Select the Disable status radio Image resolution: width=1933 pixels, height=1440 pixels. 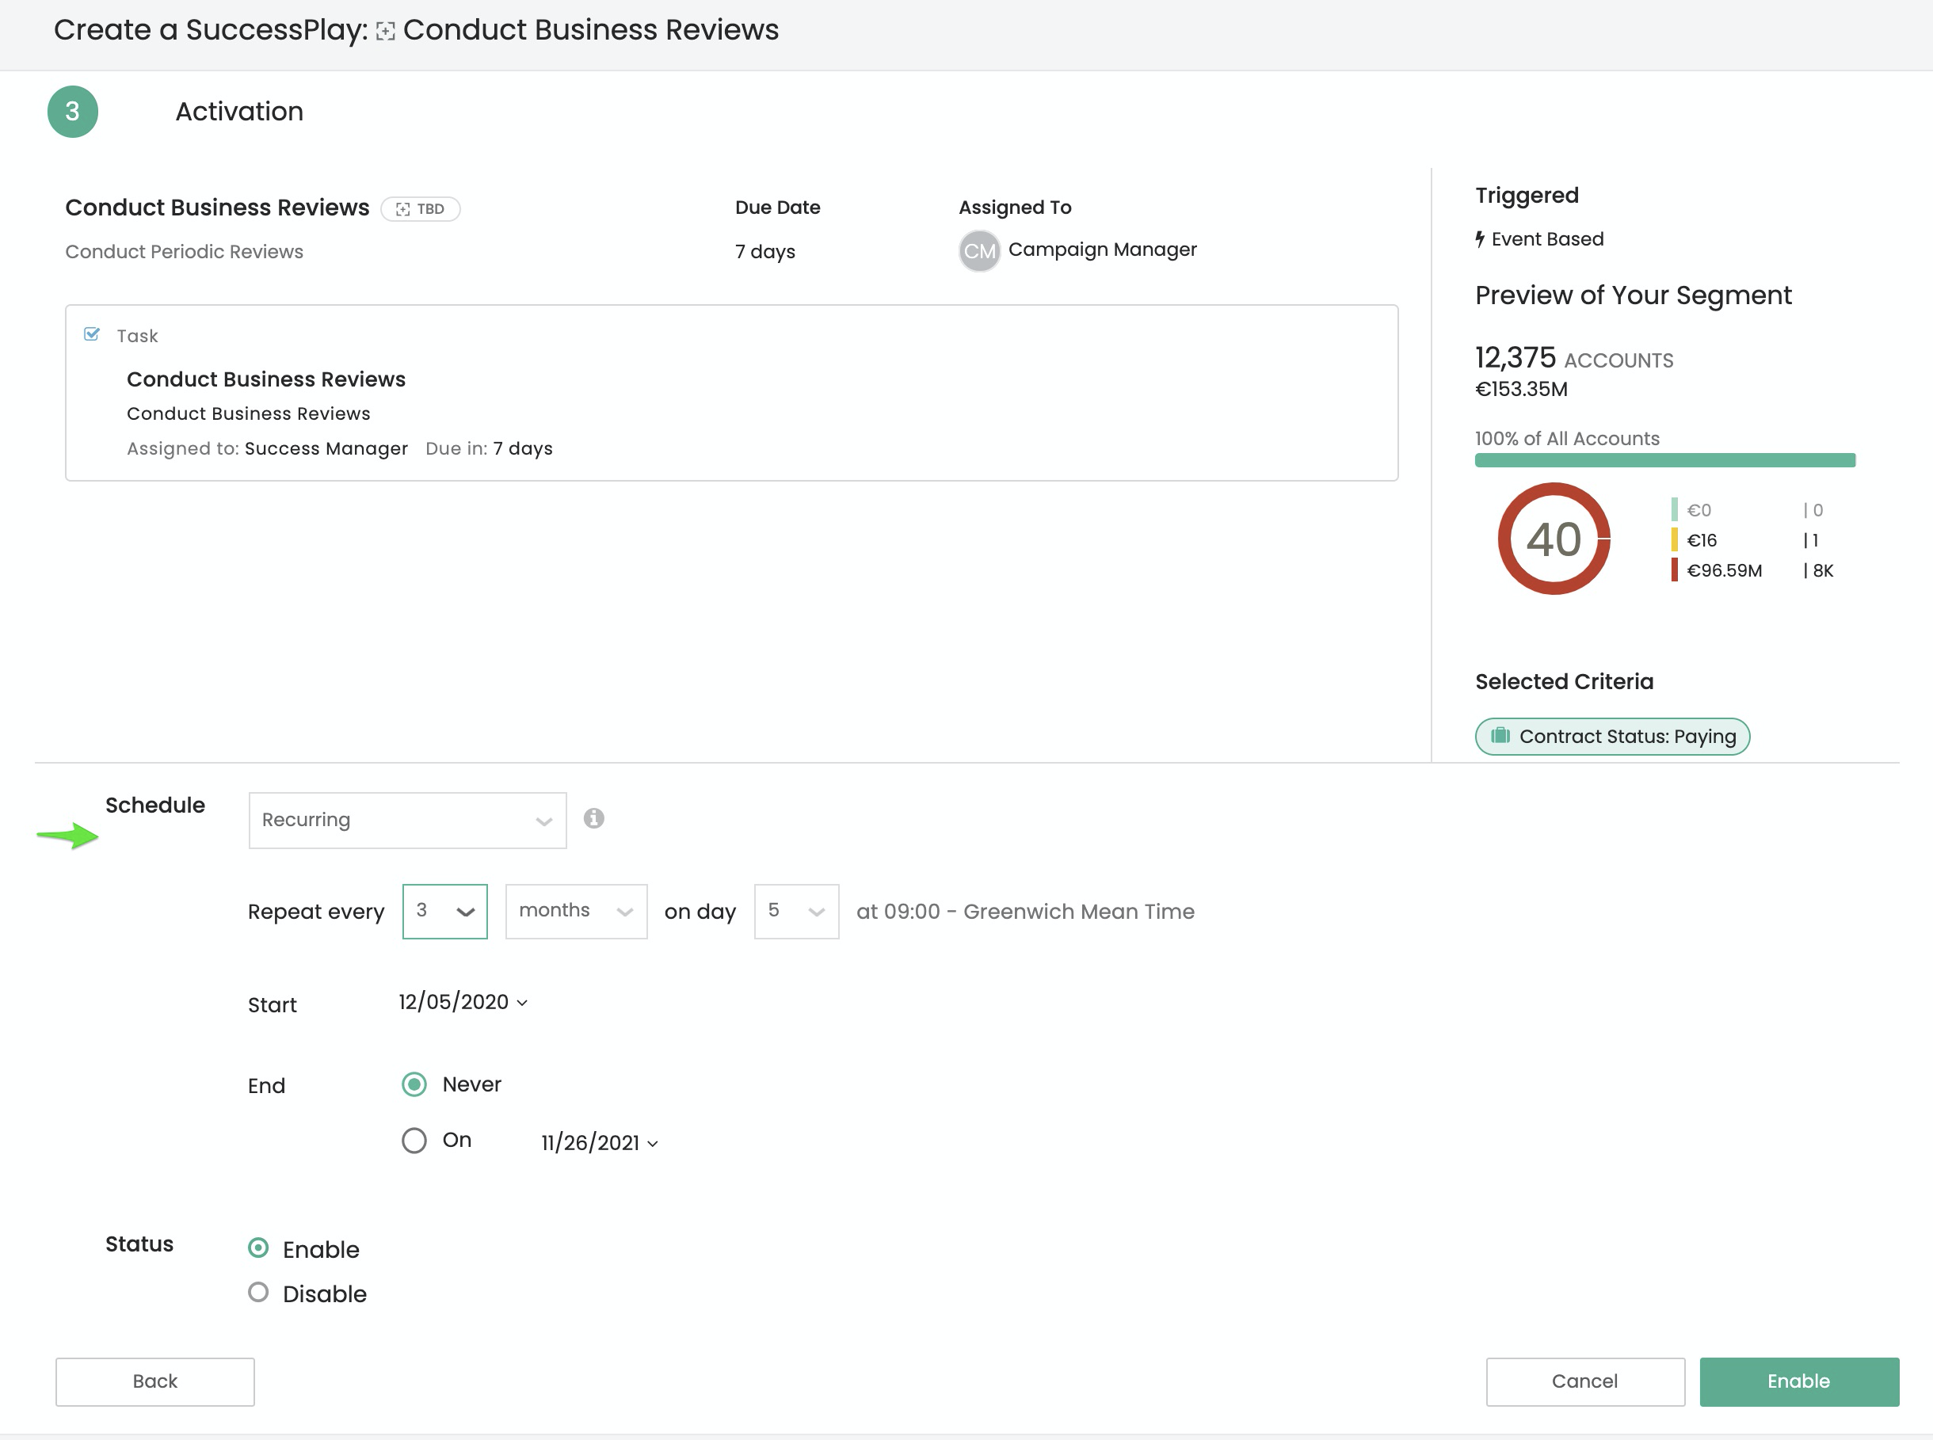coord(258,1293)
